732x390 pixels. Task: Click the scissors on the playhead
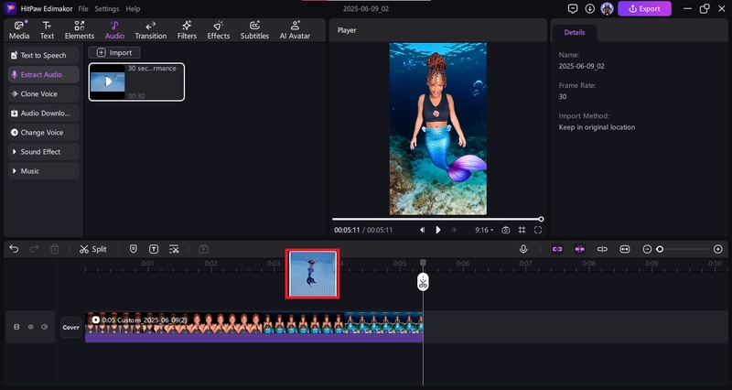(423, 282)
